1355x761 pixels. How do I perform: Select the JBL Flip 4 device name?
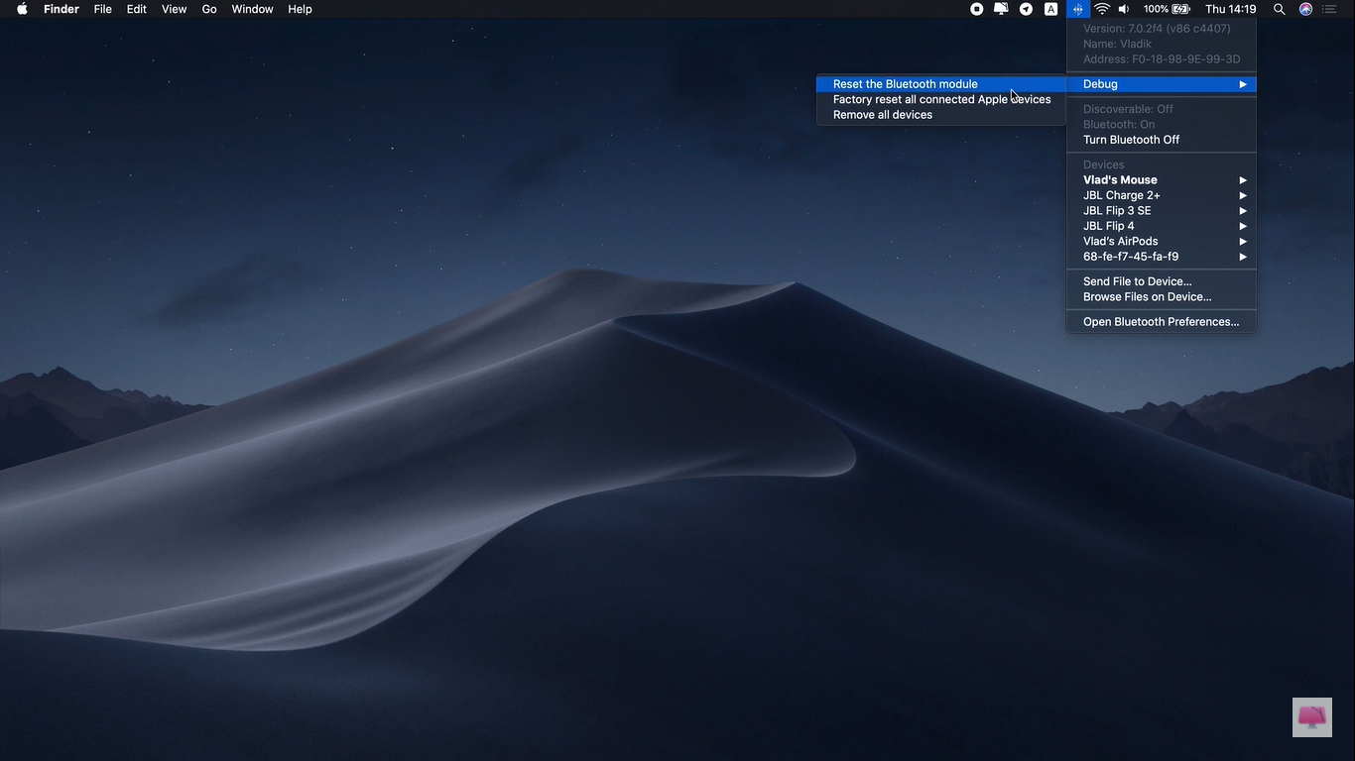point(1109,226)
